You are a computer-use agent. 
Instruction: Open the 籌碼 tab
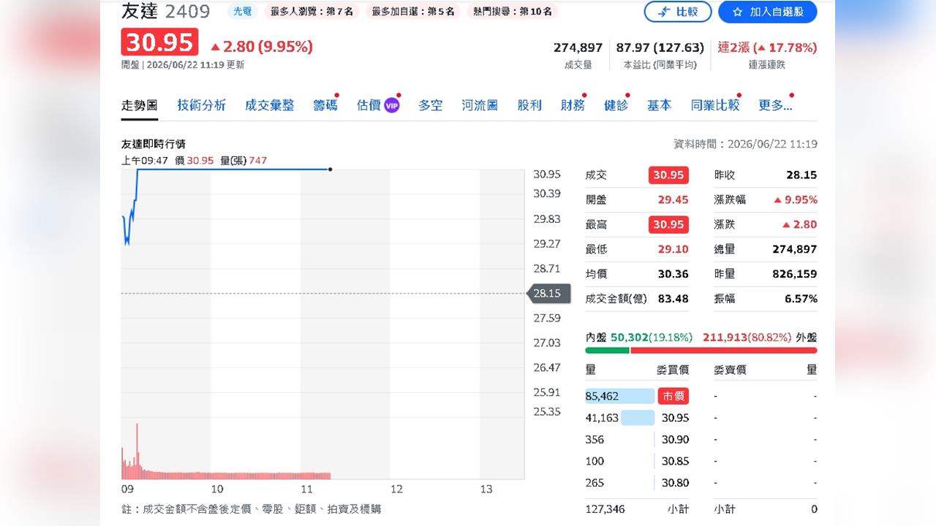point(325,105)
